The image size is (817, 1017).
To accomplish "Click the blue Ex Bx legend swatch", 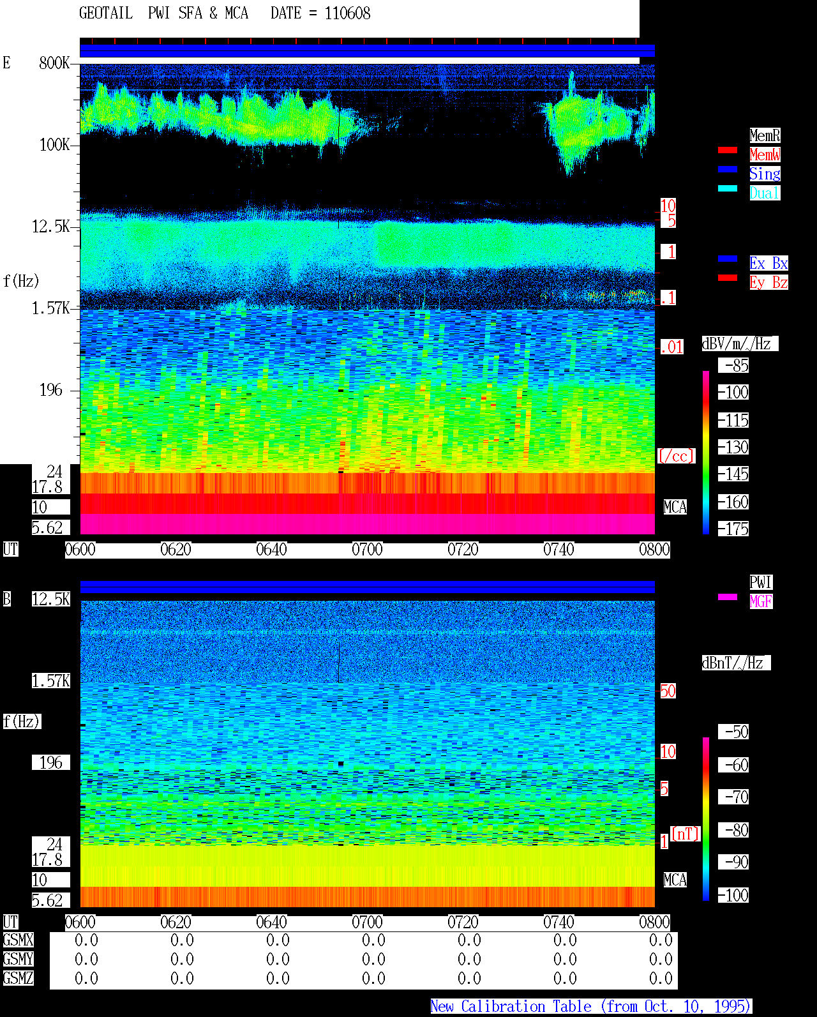I will (728, 259).
